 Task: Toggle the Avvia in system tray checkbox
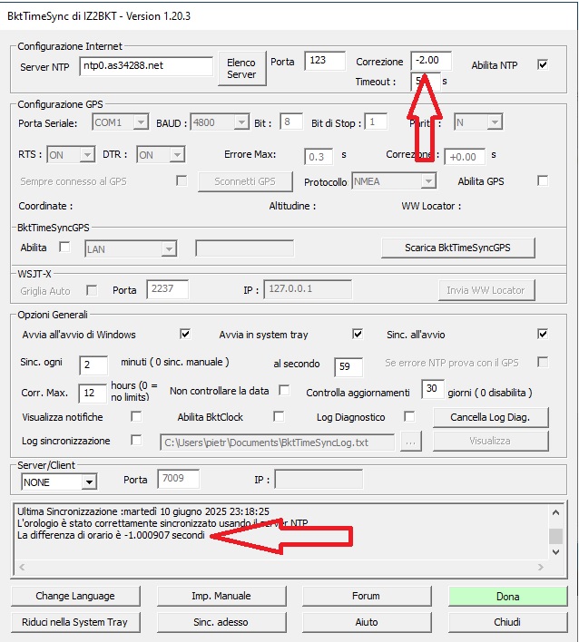pos(358,334)
